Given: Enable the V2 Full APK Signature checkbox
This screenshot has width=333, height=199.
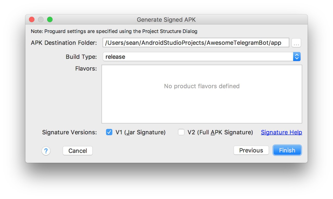Looking at the screenshot, I should 181,132.
